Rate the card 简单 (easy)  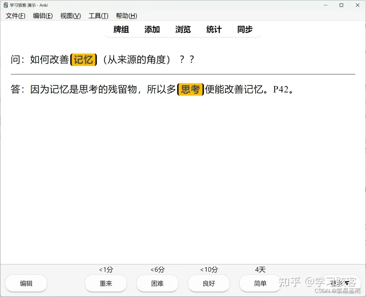click(x=260, y=283)
